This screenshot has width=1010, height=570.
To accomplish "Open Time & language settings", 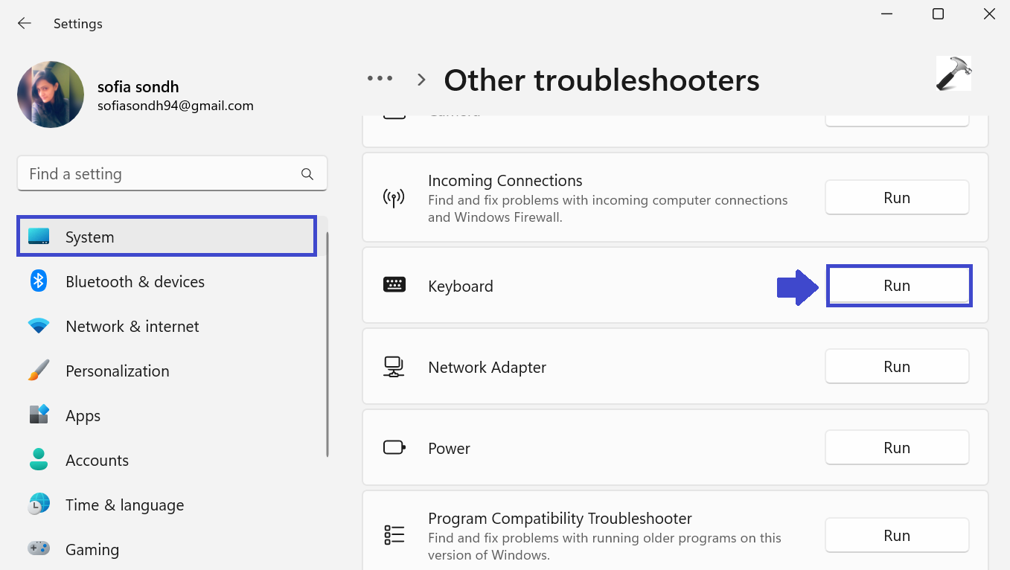I will tap(124, 505).
